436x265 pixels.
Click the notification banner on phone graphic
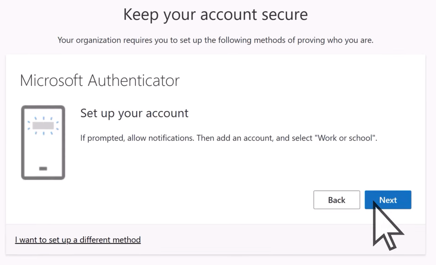43,126
